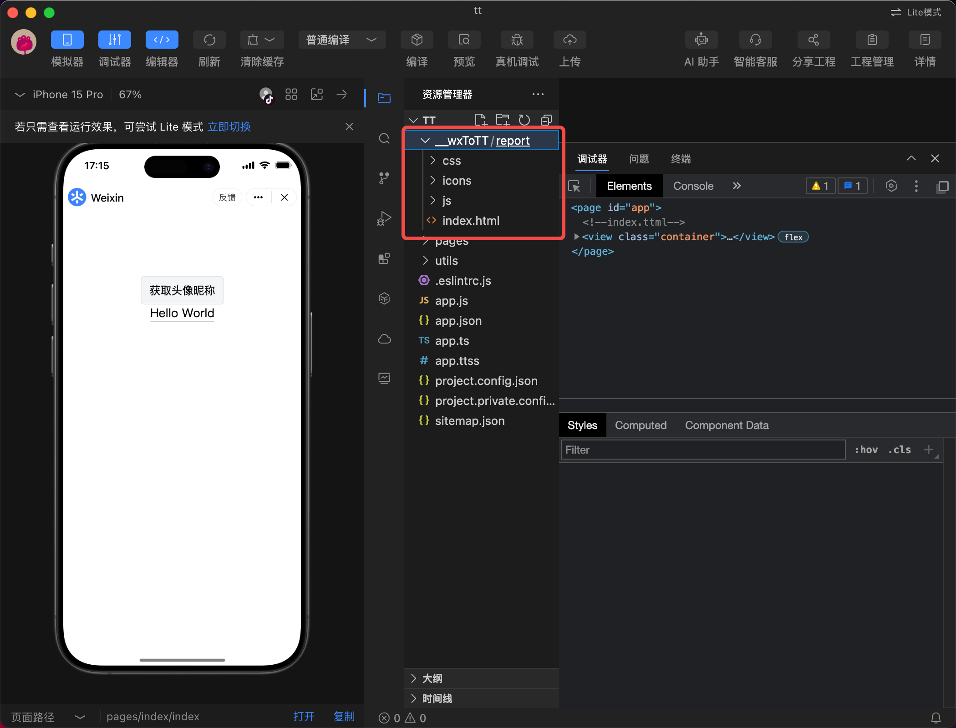Image resolution: width=956 pixels, height=728 pixels.
Task: Select the element inspector arrow icon
Action: click(x=574, y=186)
